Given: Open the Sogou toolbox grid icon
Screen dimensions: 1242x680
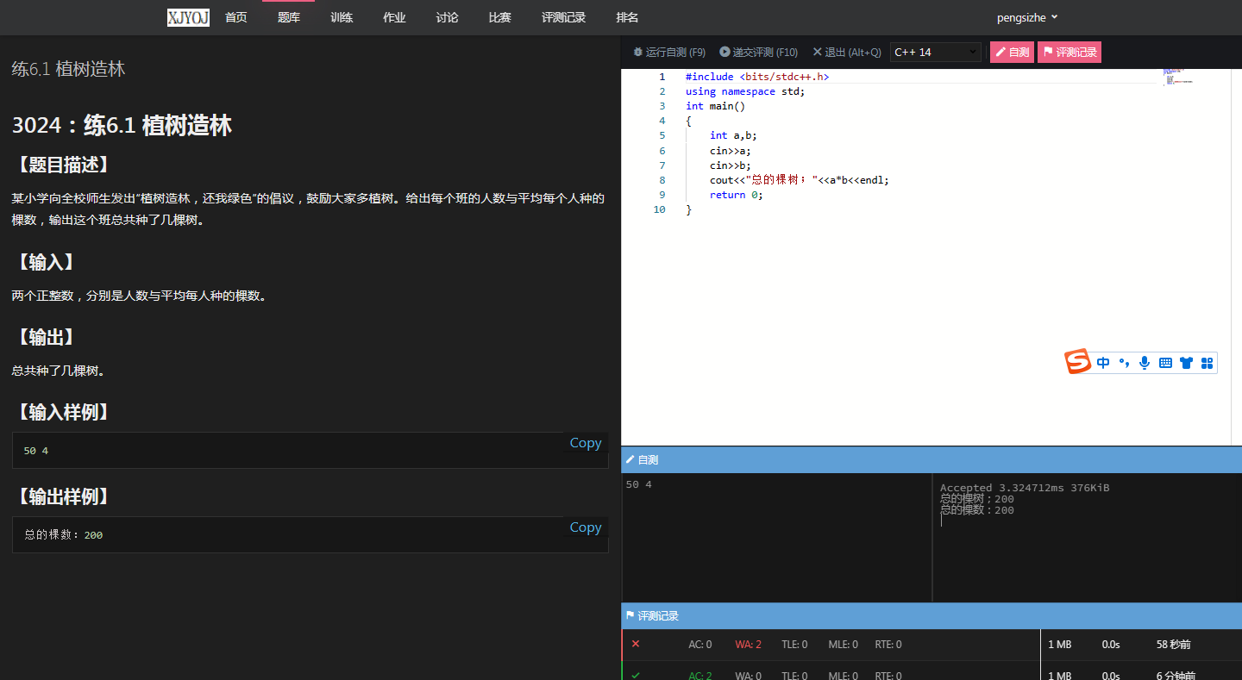Looking at the screenshot, I should (1207, 363).
